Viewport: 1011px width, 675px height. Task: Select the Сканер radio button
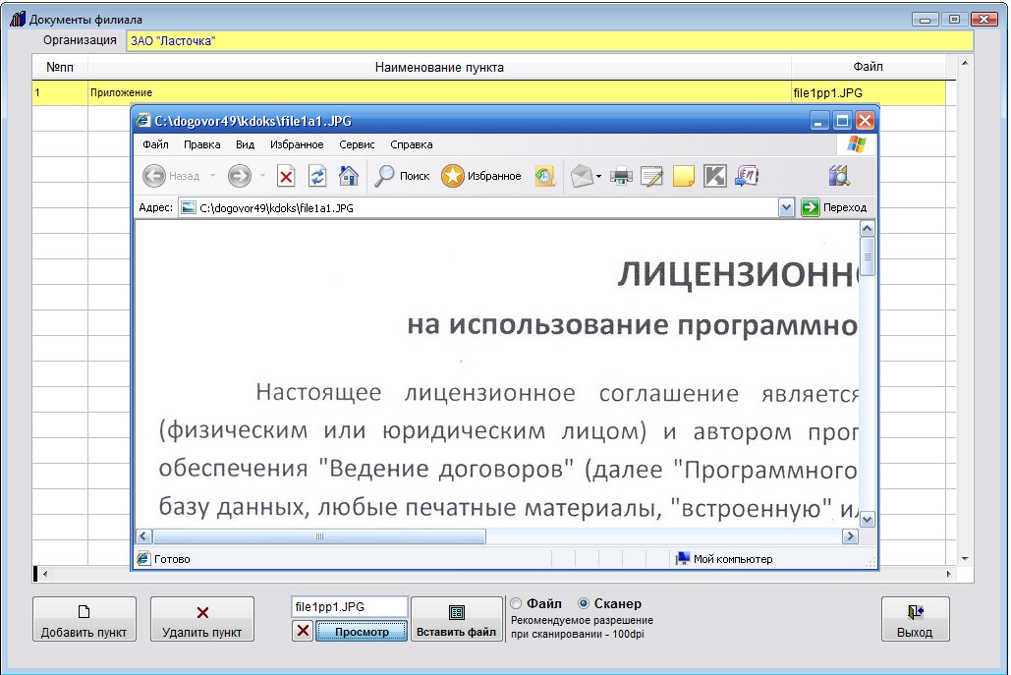[584, 604]
